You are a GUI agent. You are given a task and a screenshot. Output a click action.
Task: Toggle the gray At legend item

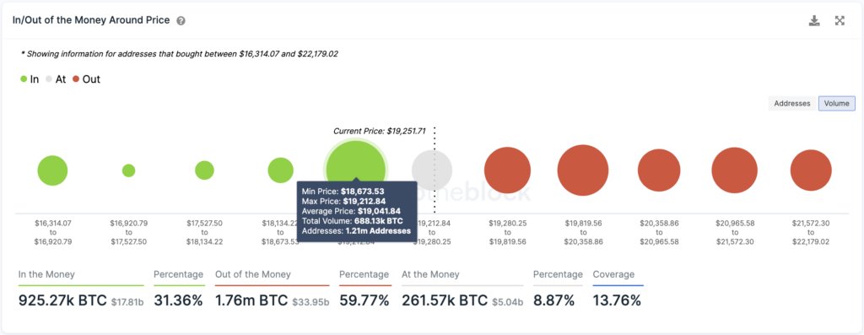pyautogui.click(x=56, y=79)
